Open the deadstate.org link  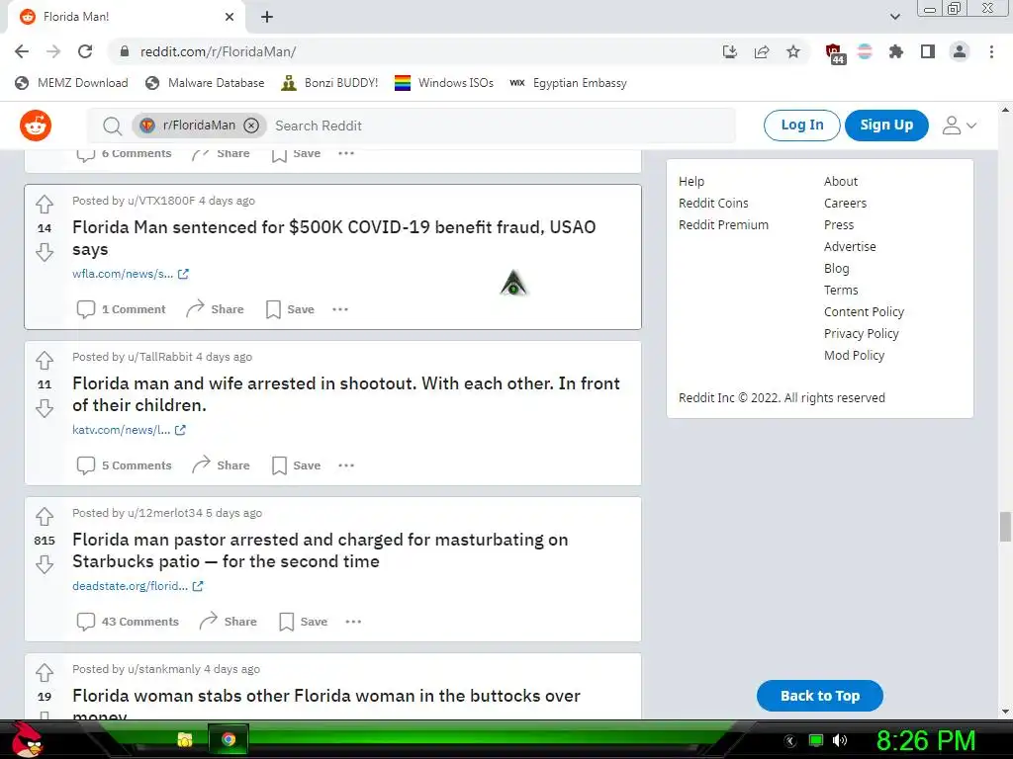click(x=138, y=586)
